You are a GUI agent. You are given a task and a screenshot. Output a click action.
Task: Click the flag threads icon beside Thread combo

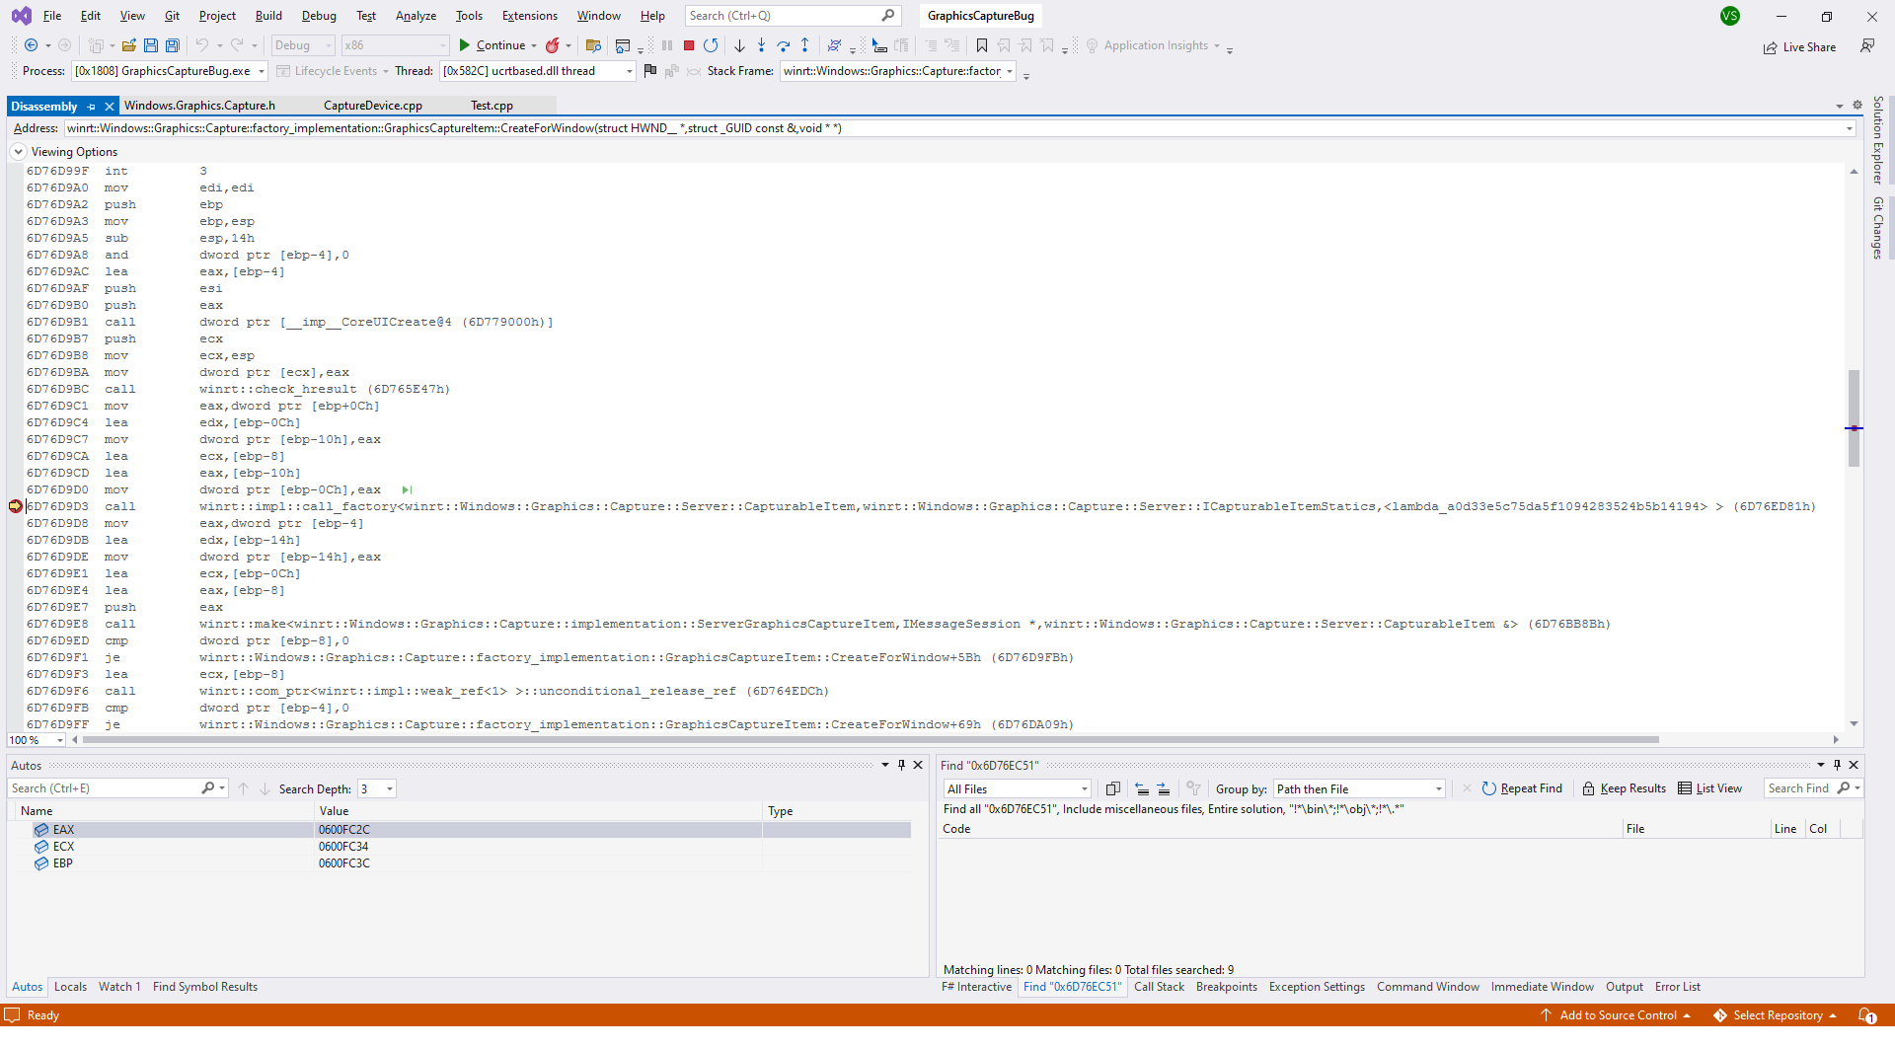649,71
